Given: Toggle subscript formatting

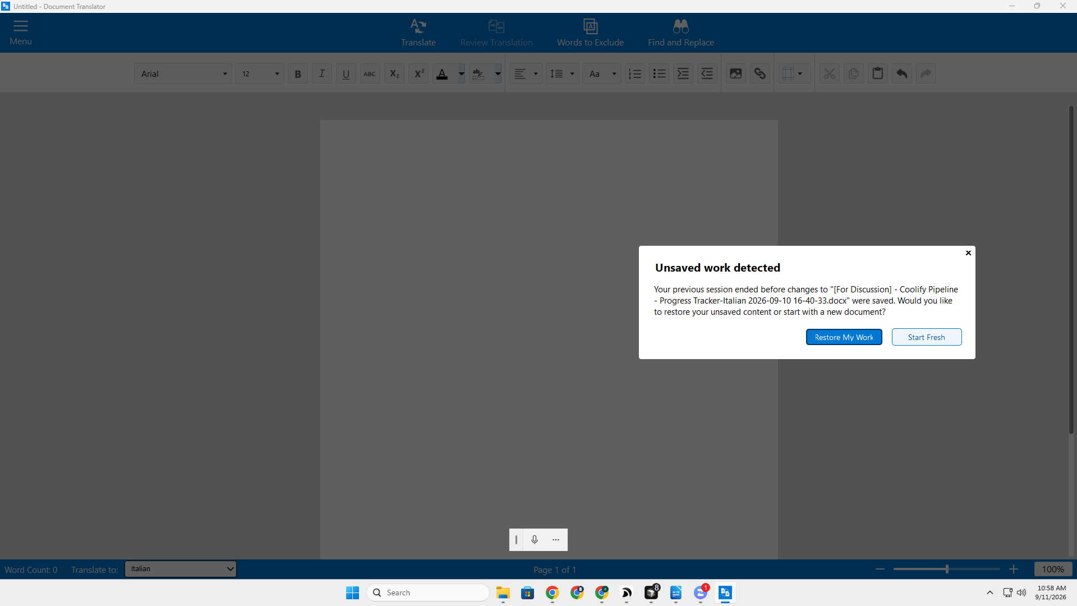Looking at the screenshot, I should (394, 74).
